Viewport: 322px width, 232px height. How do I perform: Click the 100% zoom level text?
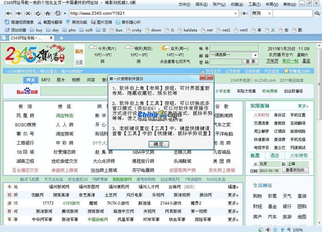[297, 230]
